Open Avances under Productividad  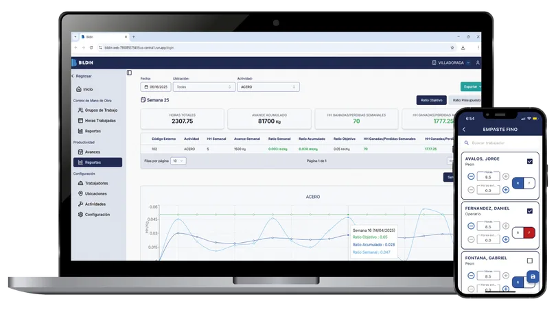click(x=89, y=152)
